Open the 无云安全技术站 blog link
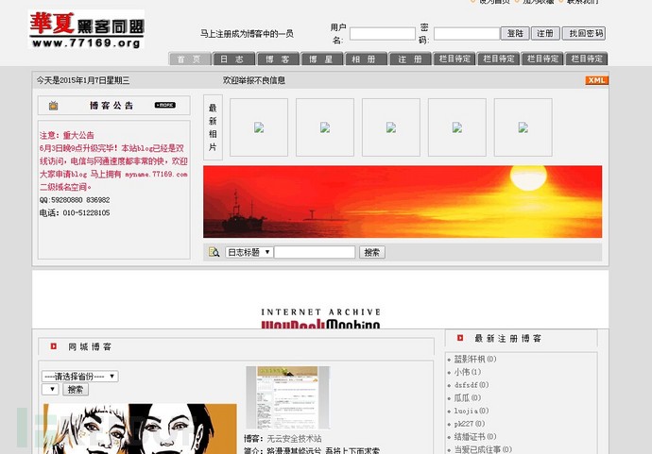652x454 pixels. tap(294, 438)
